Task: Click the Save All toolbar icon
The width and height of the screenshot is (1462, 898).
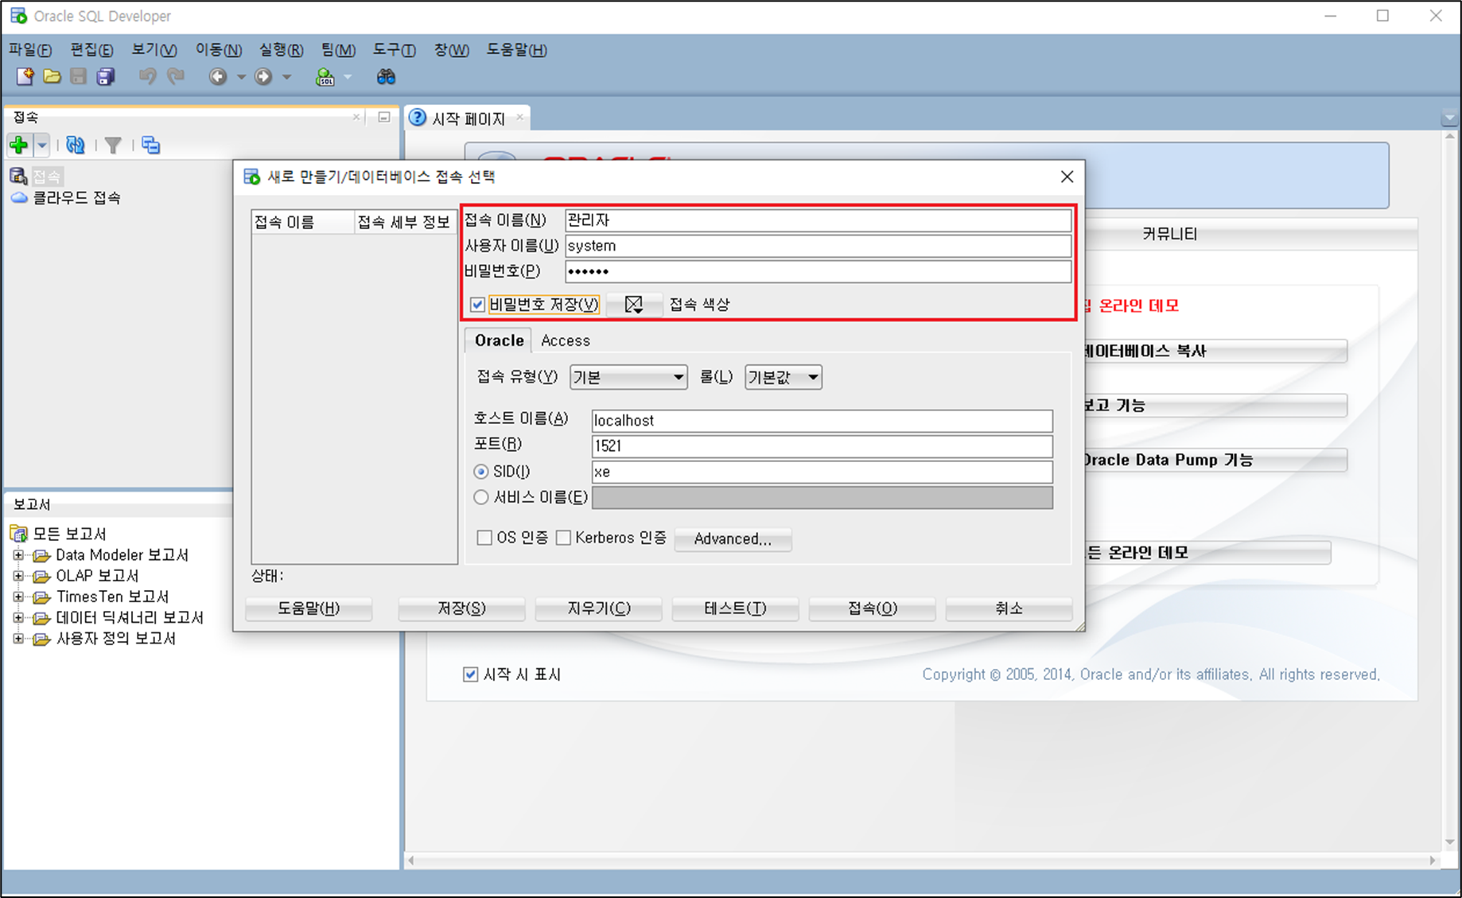Action: click(106, 76)
